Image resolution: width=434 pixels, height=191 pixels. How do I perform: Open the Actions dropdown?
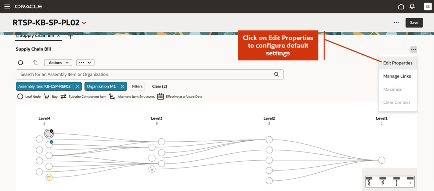coord(58,62)
